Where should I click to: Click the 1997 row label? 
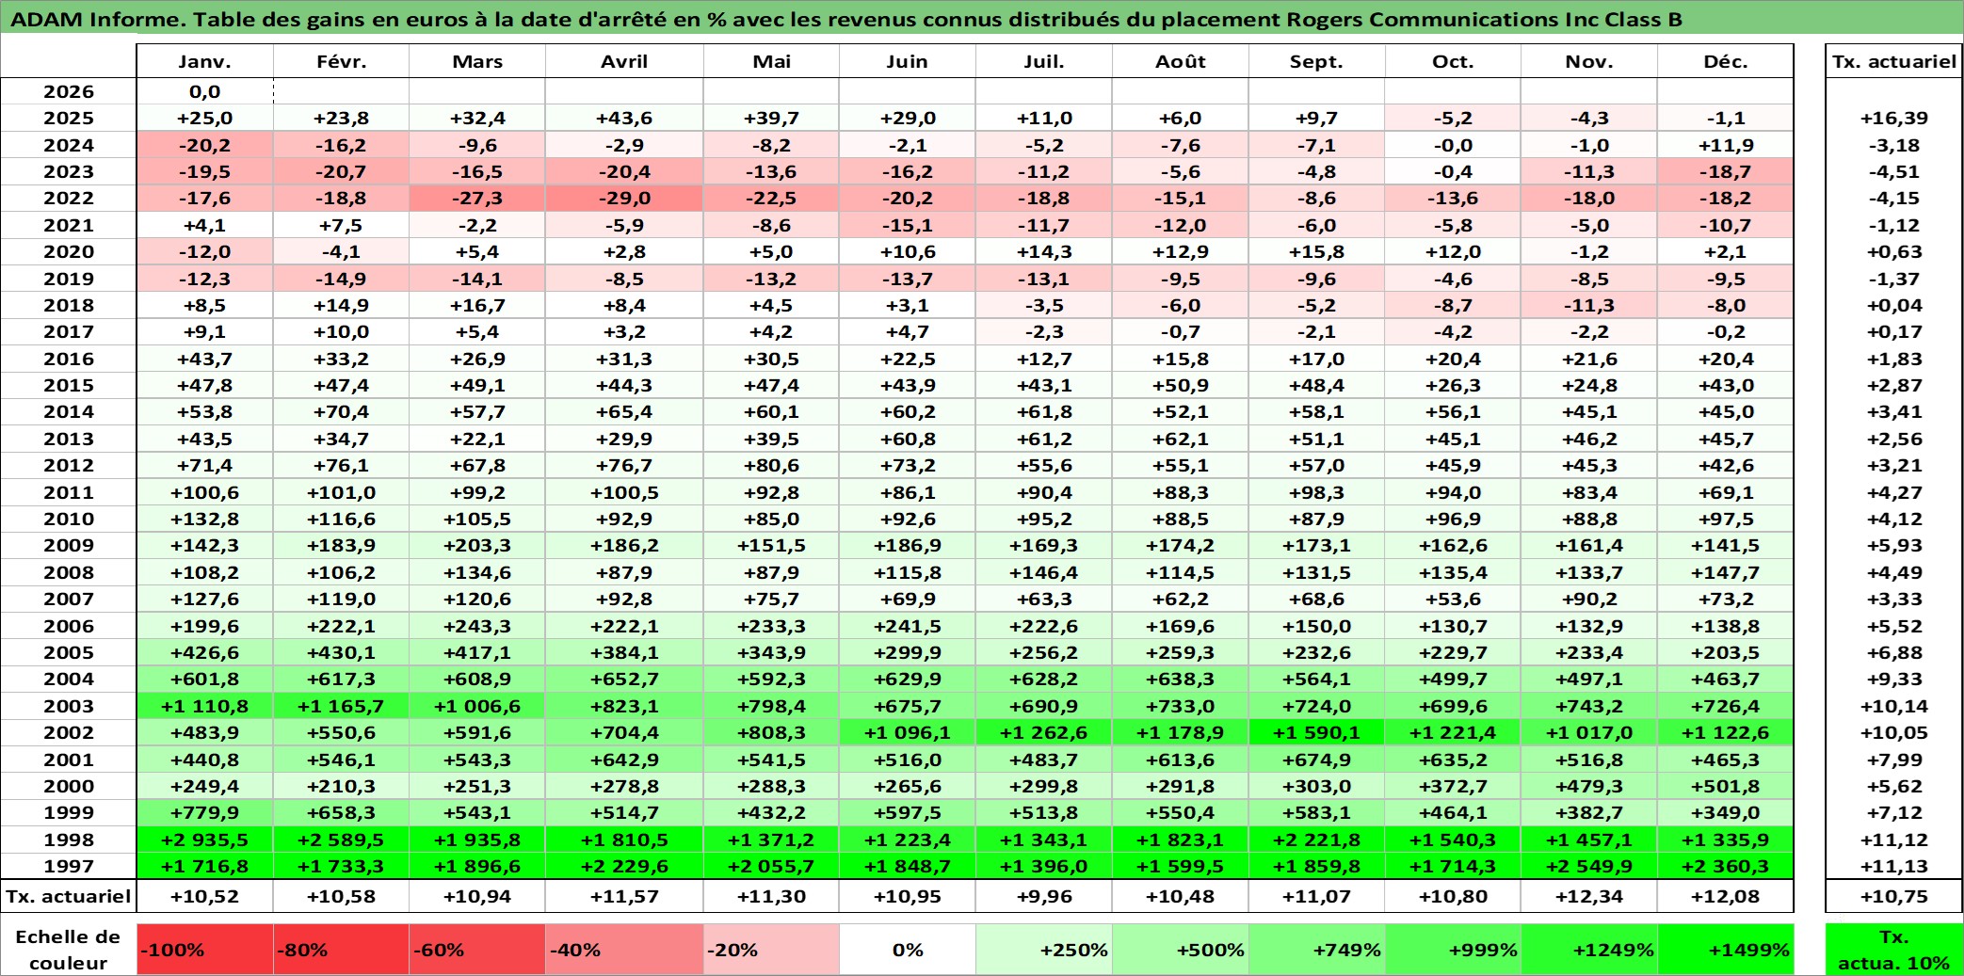[x=69, y=866]
